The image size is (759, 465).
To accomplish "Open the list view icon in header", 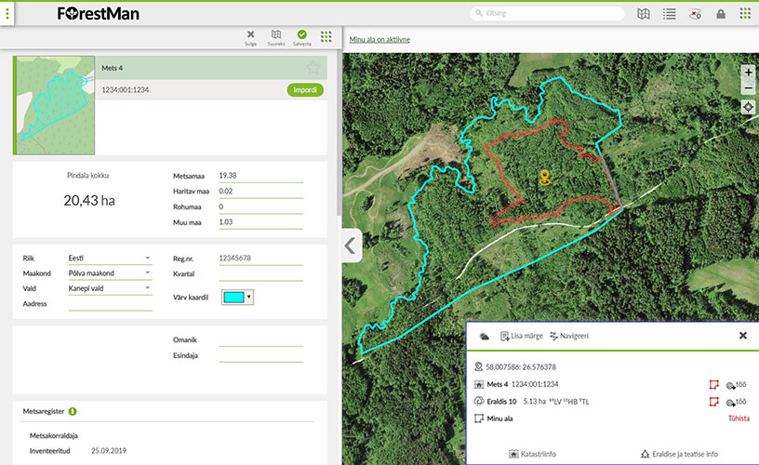I will pyautogui.click(x=669, y=14).
